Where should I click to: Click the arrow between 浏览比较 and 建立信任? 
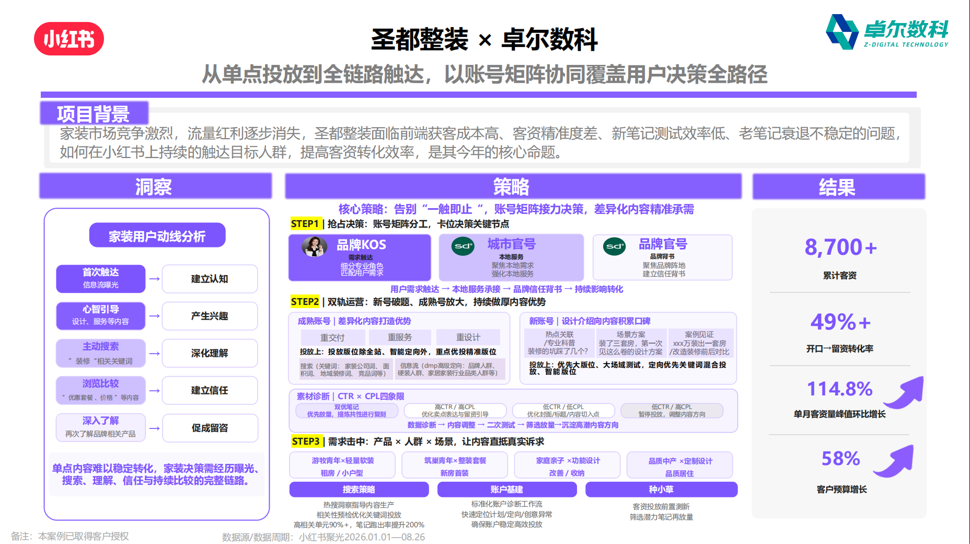pos(154,391)
